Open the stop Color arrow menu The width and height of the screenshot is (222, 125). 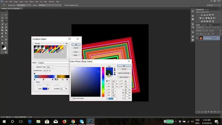49,89
